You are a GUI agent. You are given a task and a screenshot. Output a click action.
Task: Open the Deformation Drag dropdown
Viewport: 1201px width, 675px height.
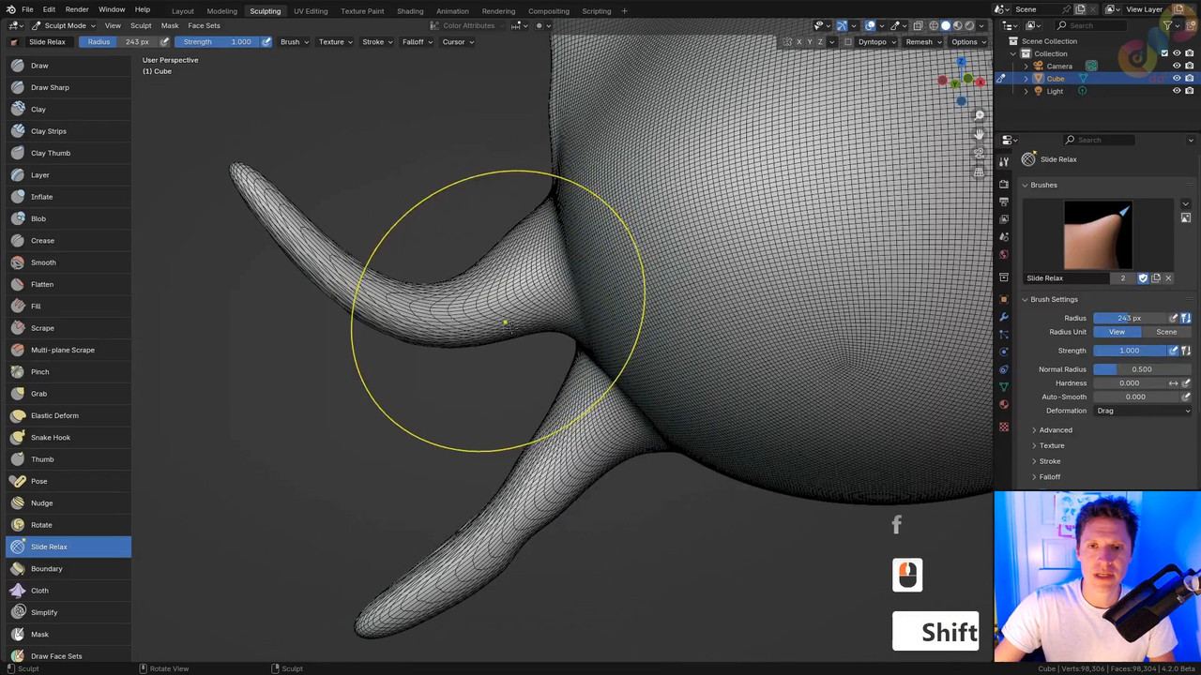1142,411
